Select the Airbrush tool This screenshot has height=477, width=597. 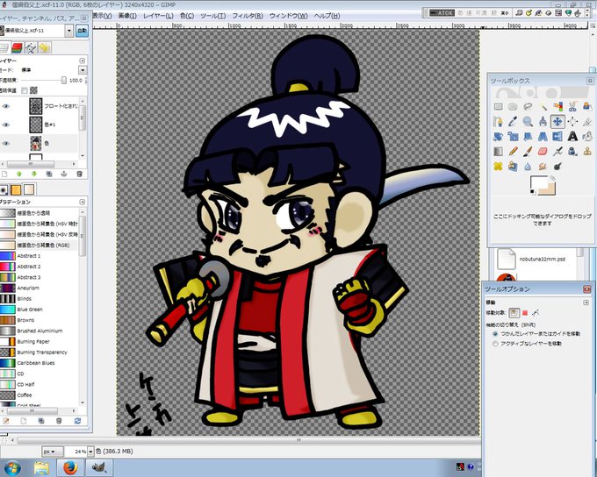pyautogui.click(x=557, y=152)
